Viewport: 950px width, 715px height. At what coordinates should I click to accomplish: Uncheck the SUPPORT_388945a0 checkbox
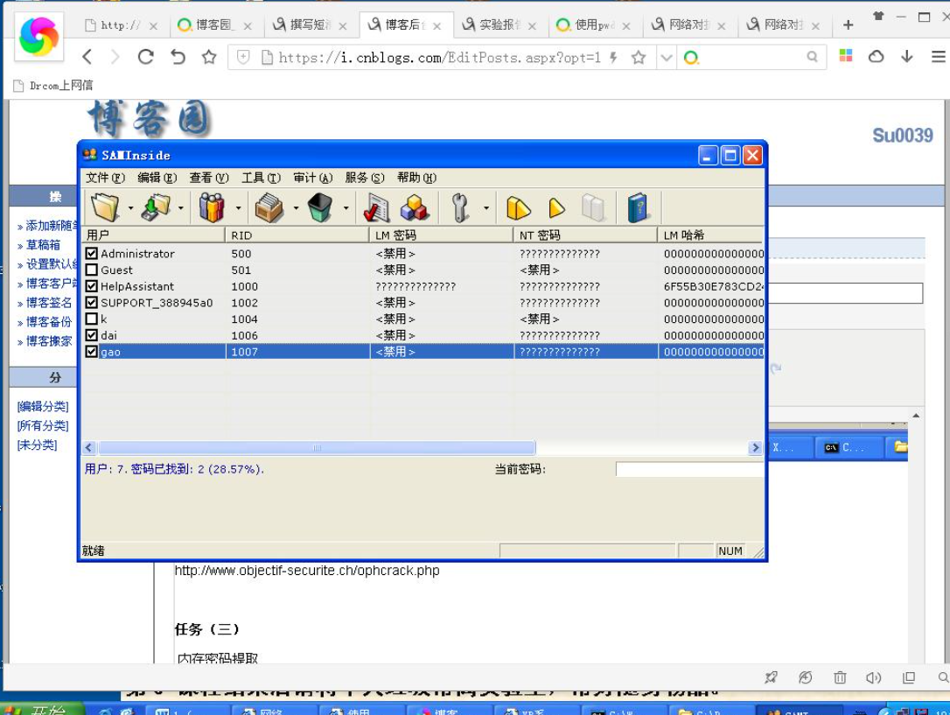pos(92,302)
